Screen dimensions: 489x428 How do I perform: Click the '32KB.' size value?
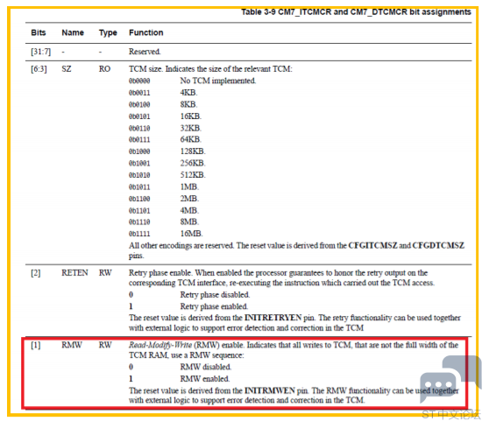[191, 128]
